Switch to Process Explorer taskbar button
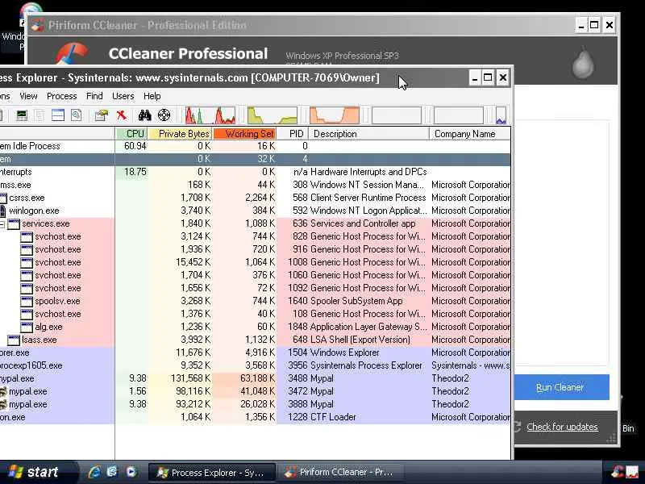 pyautogui.click(x=211, y=473)
